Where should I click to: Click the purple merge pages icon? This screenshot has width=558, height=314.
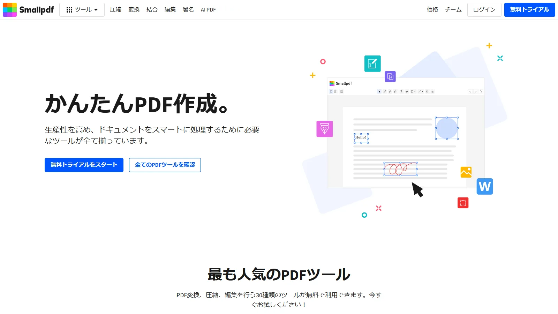pos(390,76)
